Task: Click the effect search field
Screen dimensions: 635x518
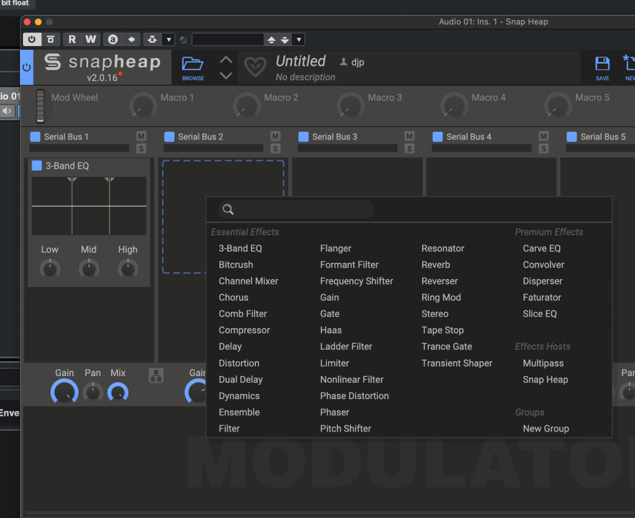Action: (296, 209)
